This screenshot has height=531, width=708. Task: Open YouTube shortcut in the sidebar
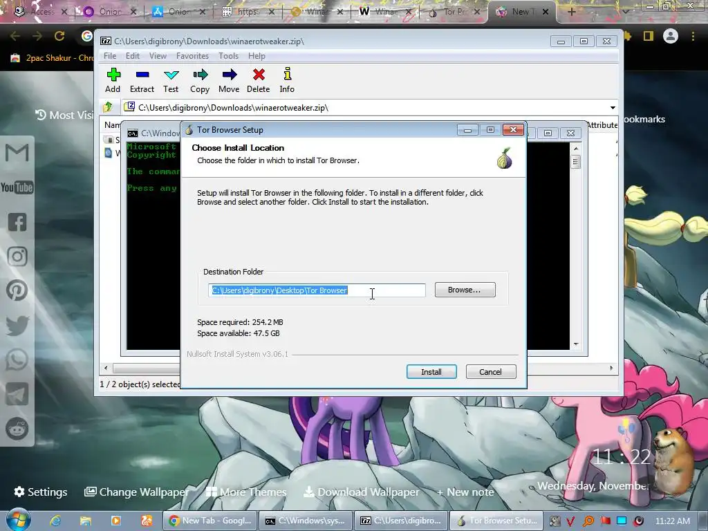point(17,187)
